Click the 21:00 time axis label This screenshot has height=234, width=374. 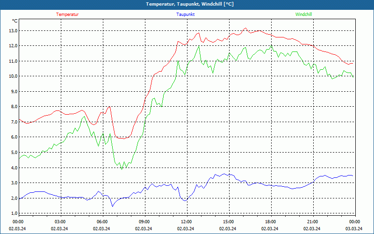tap(312, 222)
